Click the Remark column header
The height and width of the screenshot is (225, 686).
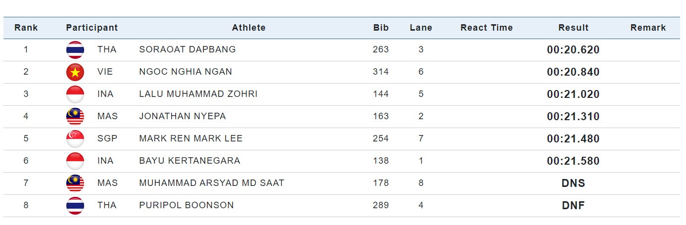pos(648,28)
